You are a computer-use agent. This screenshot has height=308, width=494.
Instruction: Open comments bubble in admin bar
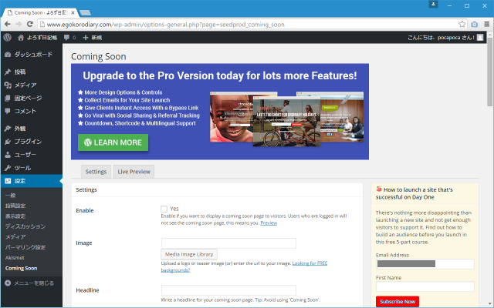(69, 38)
